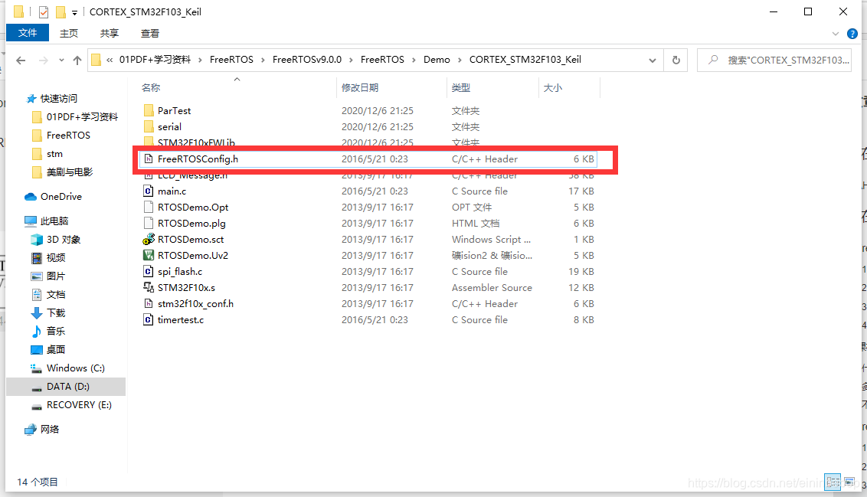Open the FreeRTOS quick access folder
867x497 pixels.
tap(68, 135)
